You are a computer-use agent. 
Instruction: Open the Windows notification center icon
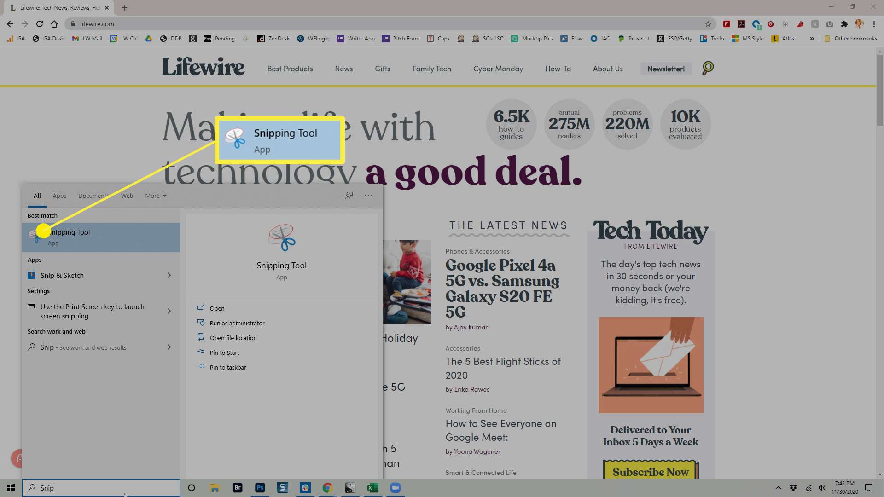(869, 488)
